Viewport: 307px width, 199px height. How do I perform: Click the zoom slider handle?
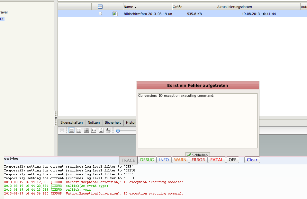118,130
